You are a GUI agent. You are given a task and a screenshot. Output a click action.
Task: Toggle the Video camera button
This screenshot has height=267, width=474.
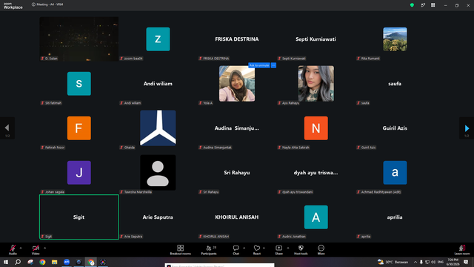pyautogui.click(x=36, y=250)
